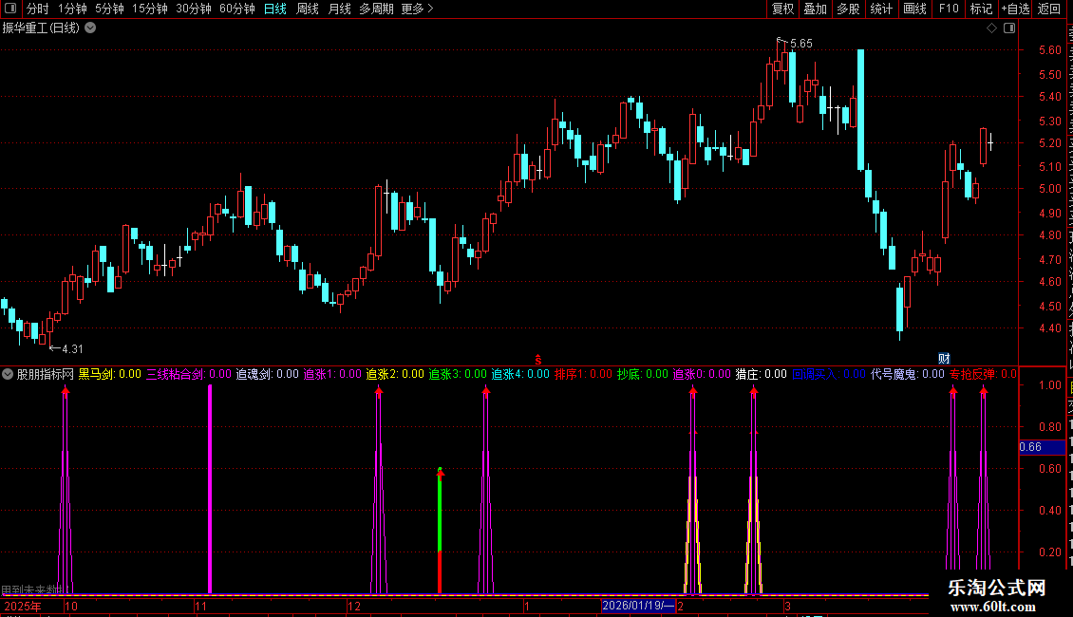Click the 猎庄 indicator label
Screen dimensions: 1073x617
point(761,374)
